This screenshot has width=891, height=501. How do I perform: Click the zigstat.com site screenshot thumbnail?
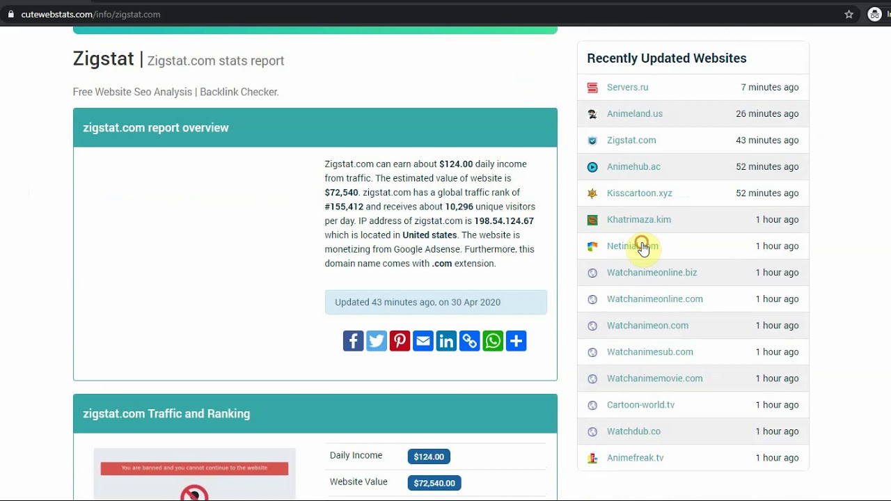194,475
